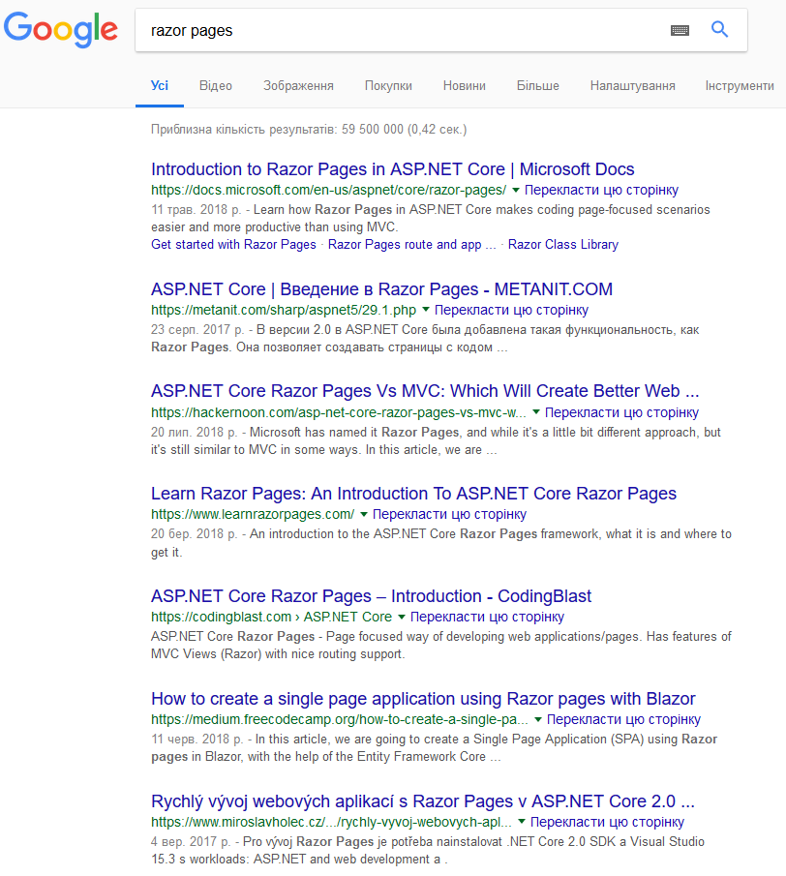Expand dropdown arrow next to medium.freecodecamp.org URL
This screenshot has height=876, width=786.
tap(538, 719)
